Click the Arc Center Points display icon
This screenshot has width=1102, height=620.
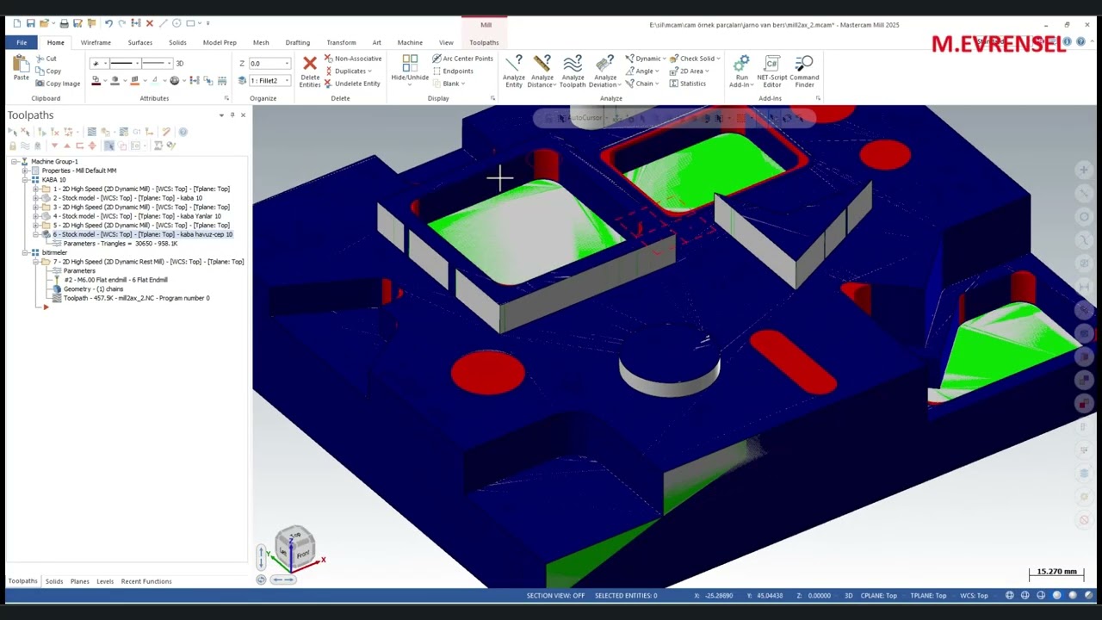click(x=436, y=59)
